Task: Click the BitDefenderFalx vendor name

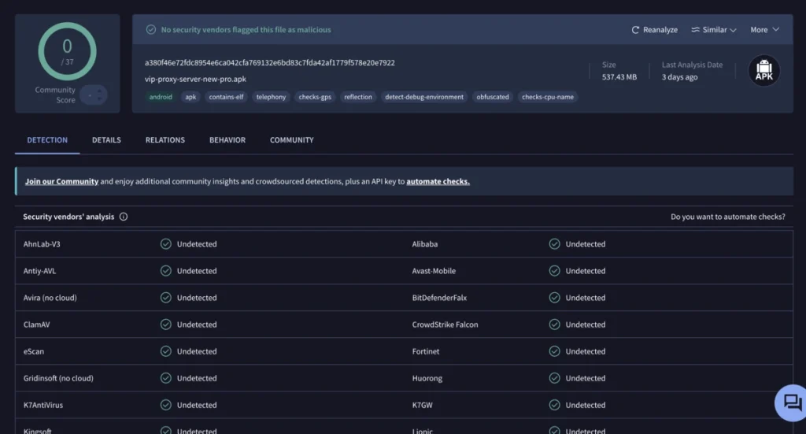Action: coord(439,298)
